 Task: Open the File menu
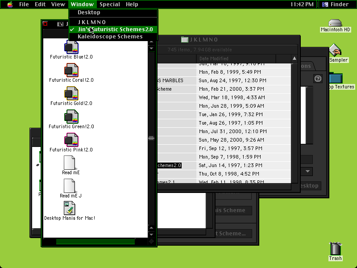[24, 4]
